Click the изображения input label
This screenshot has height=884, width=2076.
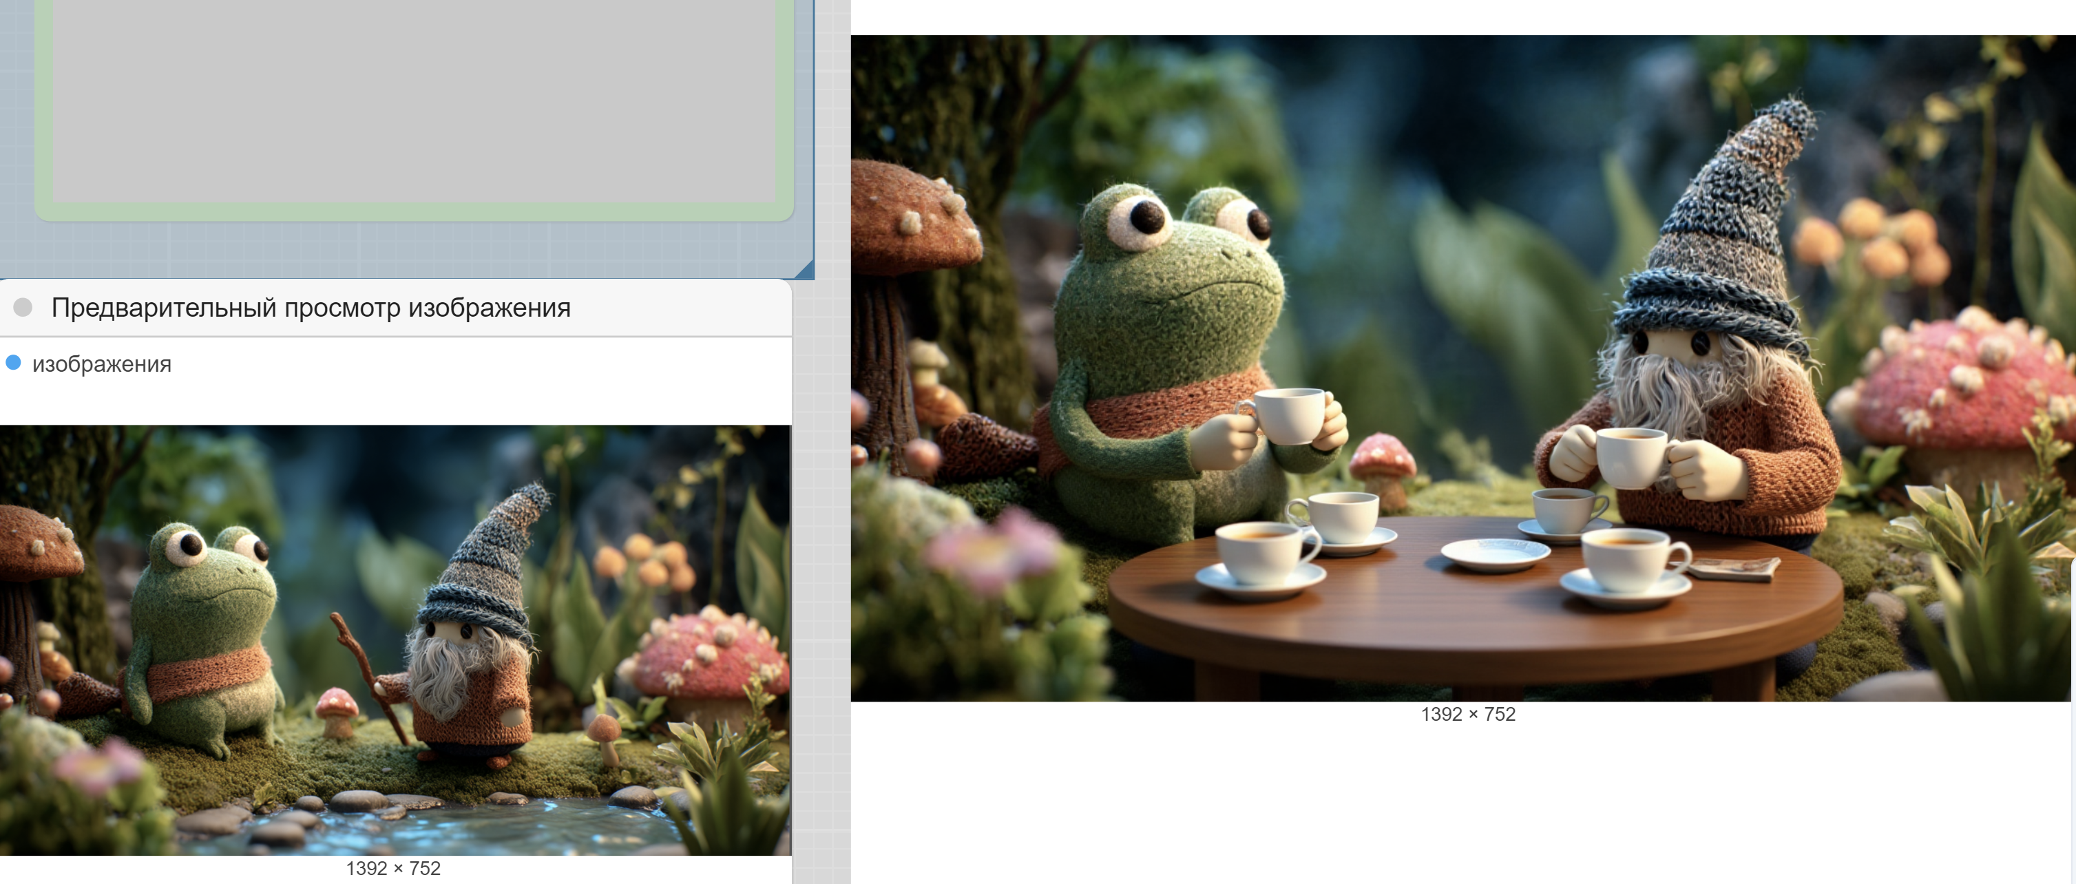pyautogui.click(x=101, y=364)
